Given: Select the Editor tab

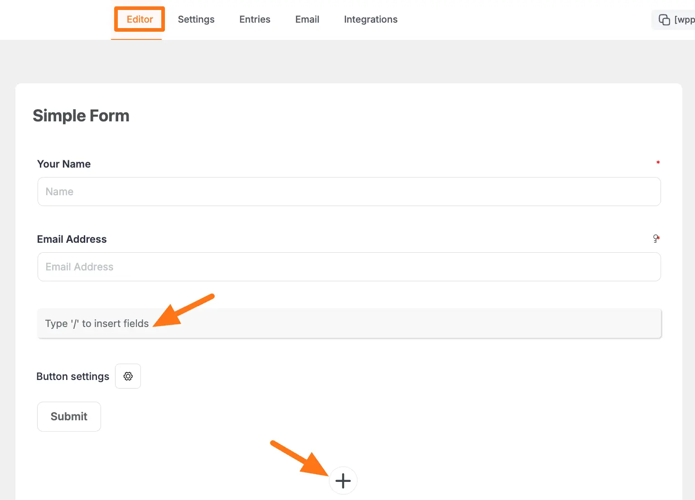Looking at the screenshot, I should pos(139,19).
